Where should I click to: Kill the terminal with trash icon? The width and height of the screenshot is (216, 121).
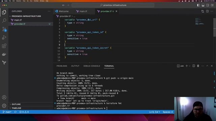198,66
